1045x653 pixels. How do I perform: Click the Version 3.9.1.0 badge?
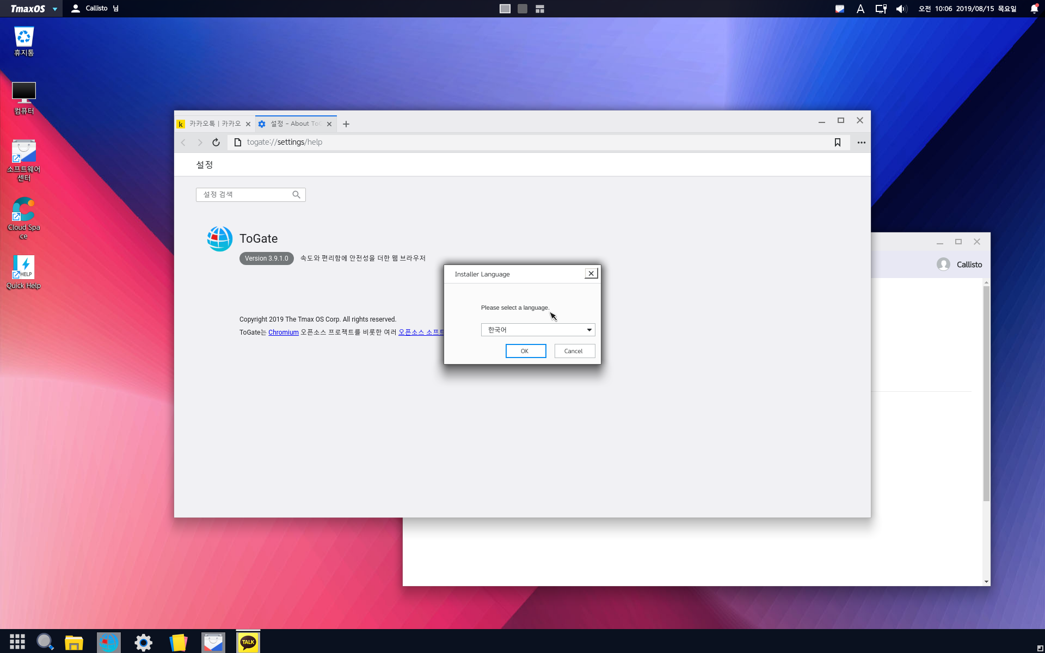[x=267, y=258]
